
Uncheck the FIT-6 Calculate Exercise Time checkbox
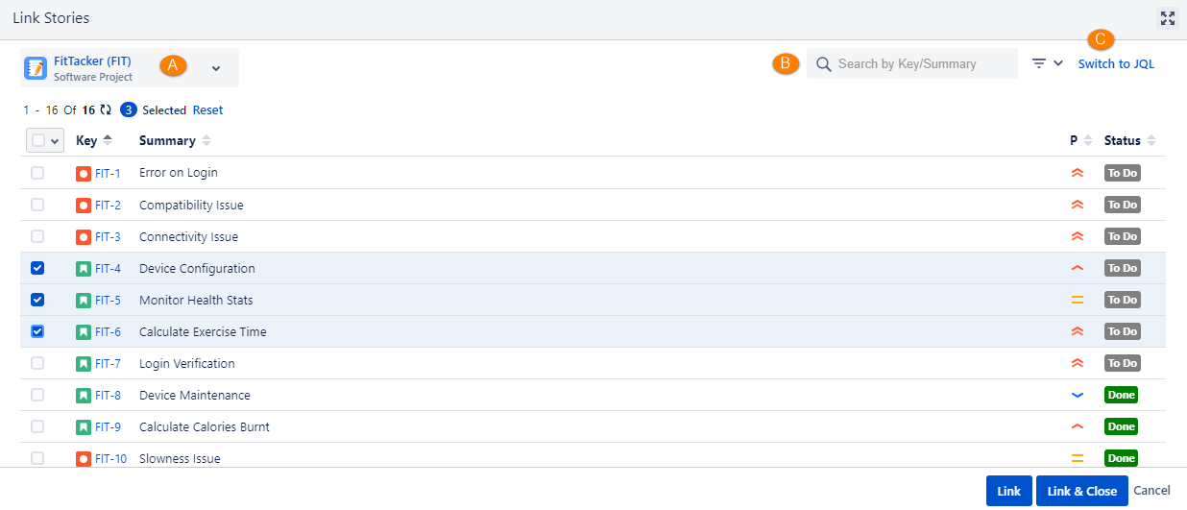37,331
